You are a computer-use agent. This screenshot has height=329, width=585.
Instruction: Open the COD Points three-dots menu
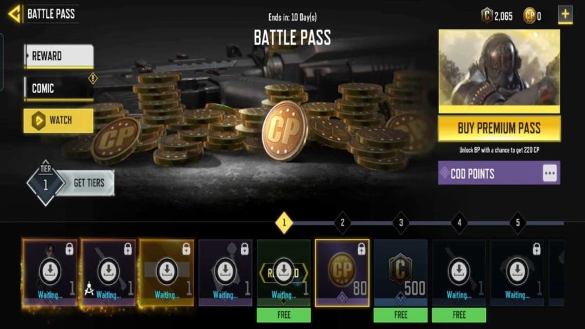(550, 173)
